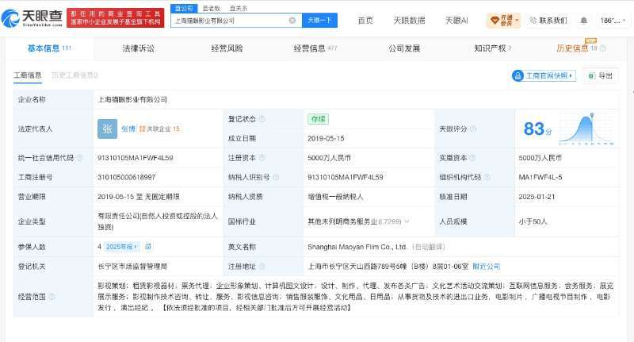Open the 基本信息 tab
The height and width of the screenshot is (342, 634).
click(49, 48)
